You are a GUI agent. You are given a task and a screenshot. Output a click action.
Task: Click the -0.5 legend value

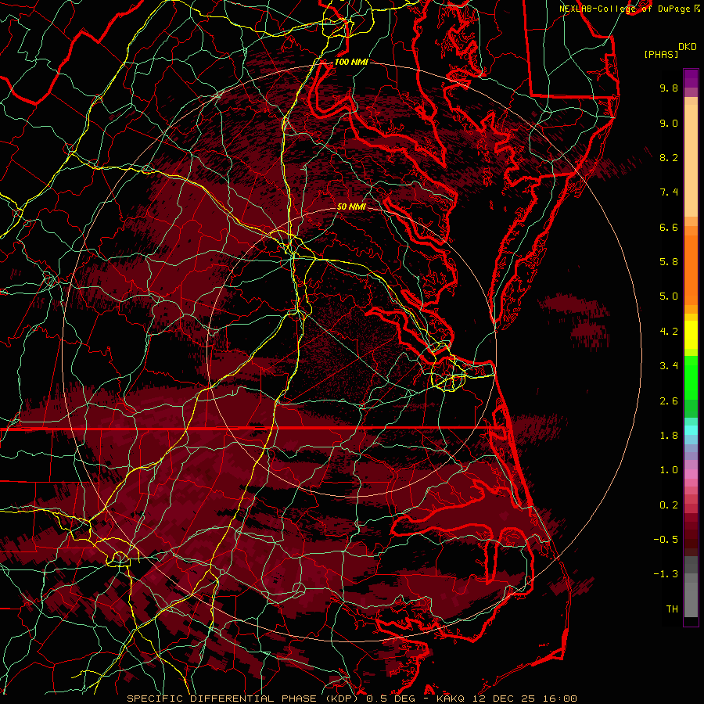click(666, 540)
